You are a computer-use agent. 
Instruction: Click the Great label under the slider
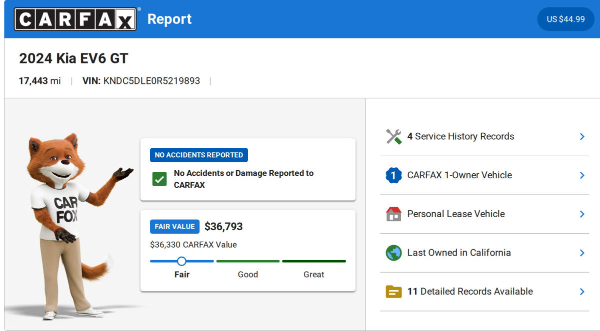314,275
